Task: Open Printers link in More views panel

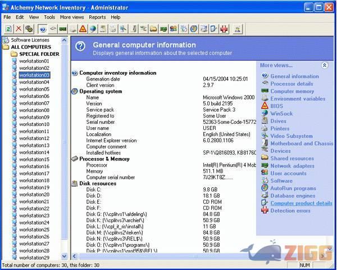Action: pos(280,129)
